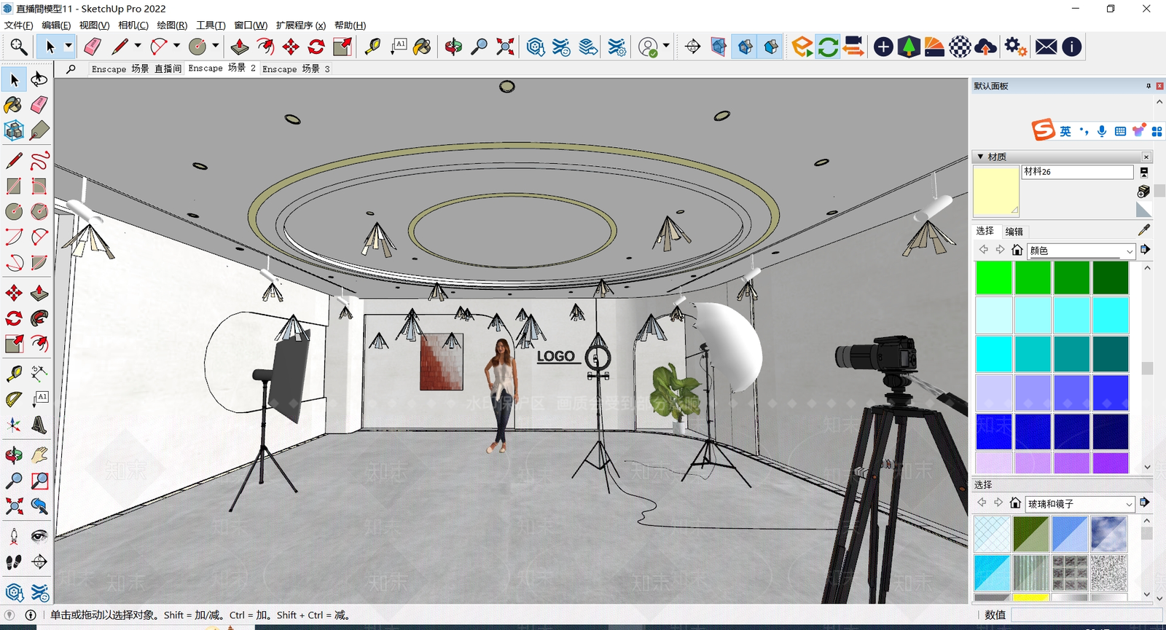Pick the pale yellow current material swatch

[x=996, y=192]
